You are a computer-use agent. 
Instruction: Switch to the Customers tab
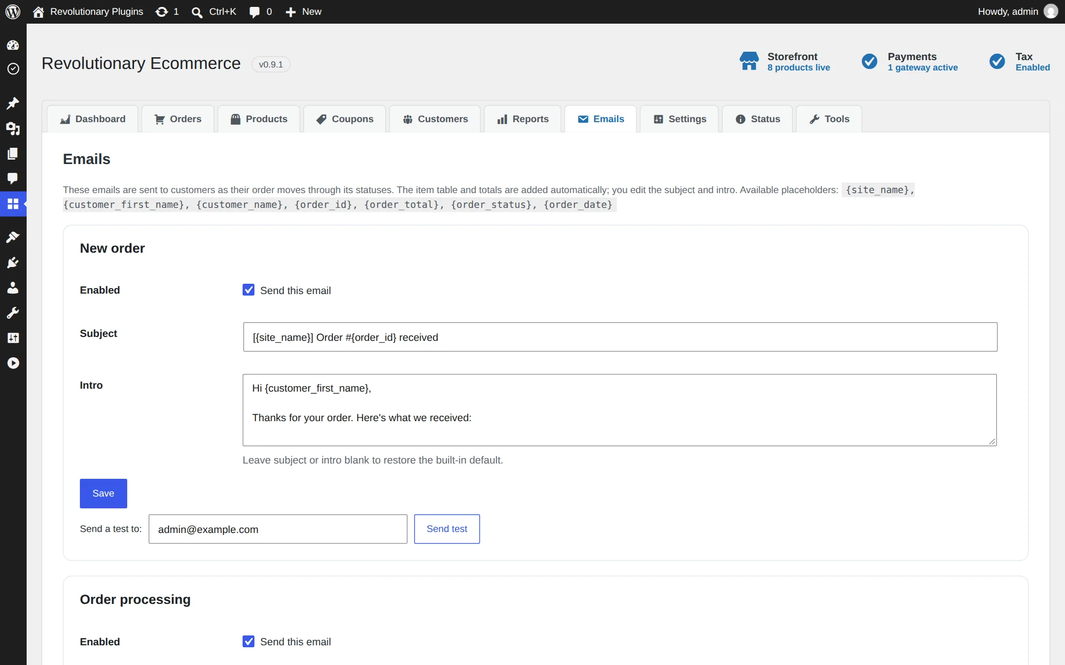click(435, 119)
